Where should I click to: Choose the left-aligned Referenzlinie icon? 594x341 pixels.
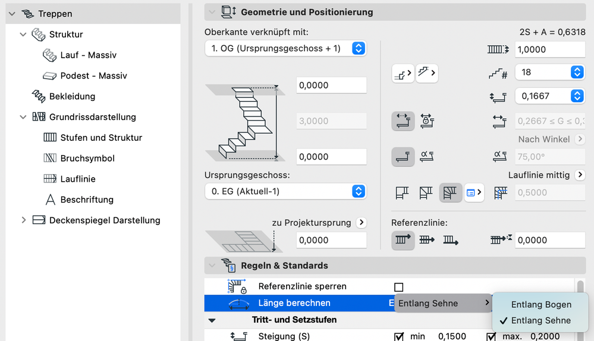point(403,240)
